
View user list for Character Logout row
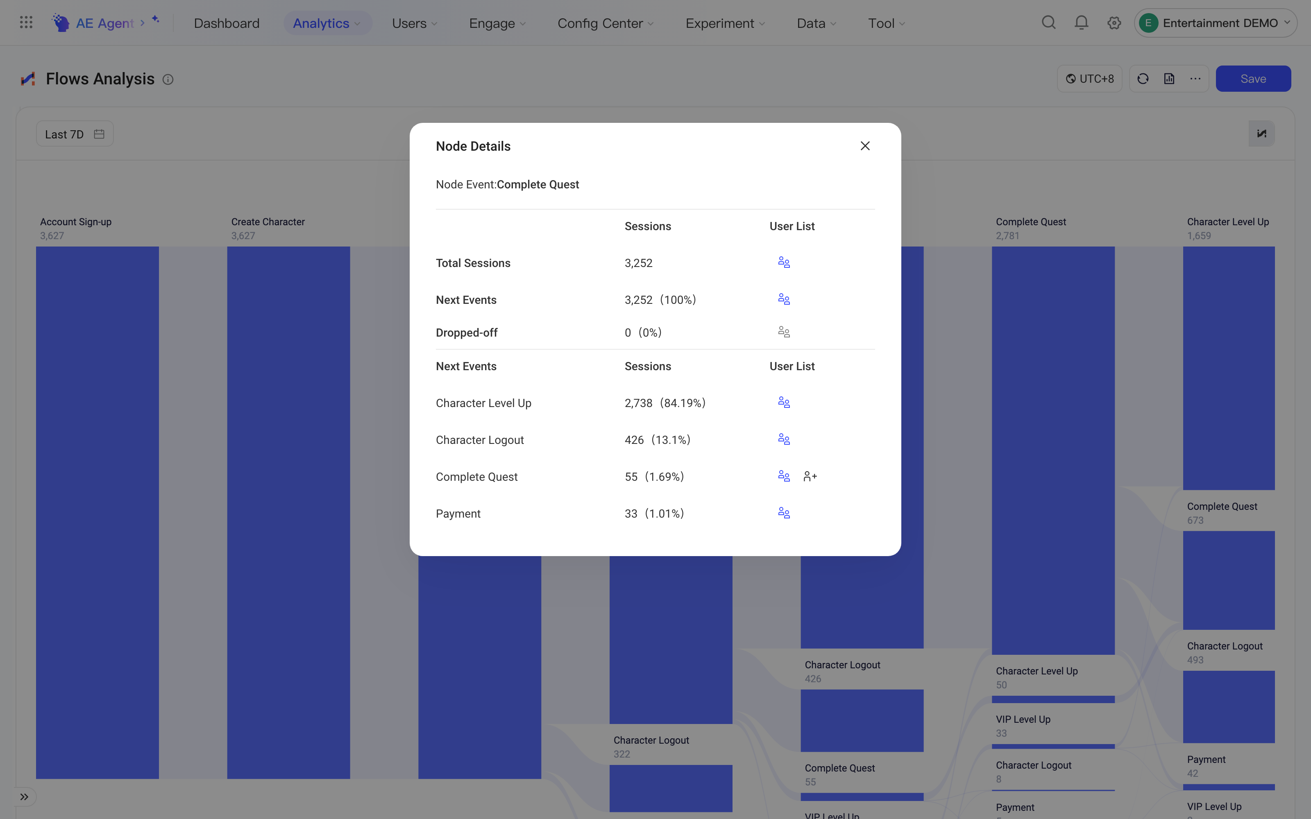[783, 439]
